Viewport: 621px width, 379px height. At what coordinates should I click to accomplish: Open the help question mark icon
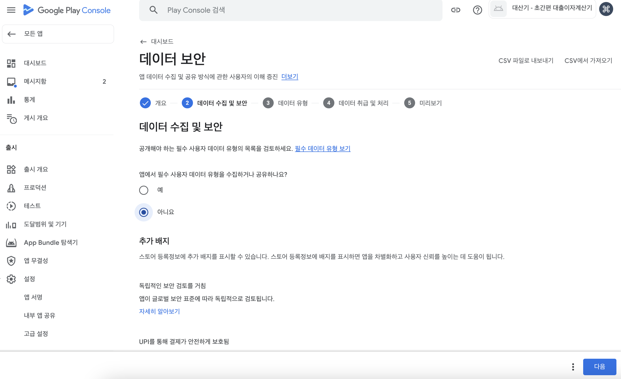(477, 10)
